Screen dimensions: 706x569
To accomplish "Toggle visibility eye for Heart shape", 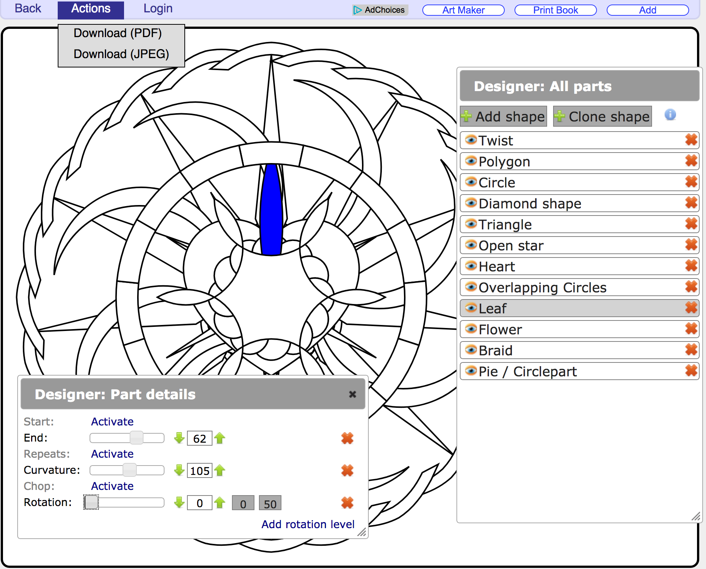I will [x=471, y=266].
